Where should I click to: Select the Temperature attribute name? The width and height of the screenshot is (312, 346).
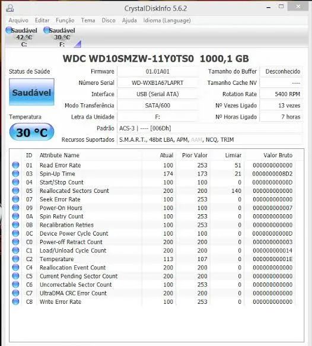[57, 259]
